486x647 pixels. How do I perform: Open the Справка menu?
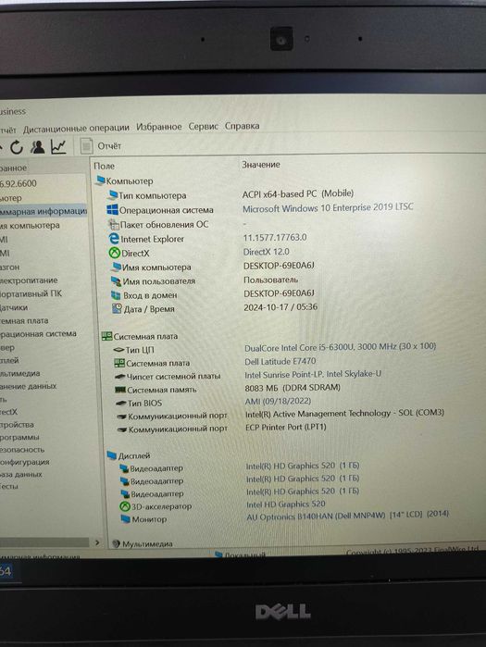[242, 126]
